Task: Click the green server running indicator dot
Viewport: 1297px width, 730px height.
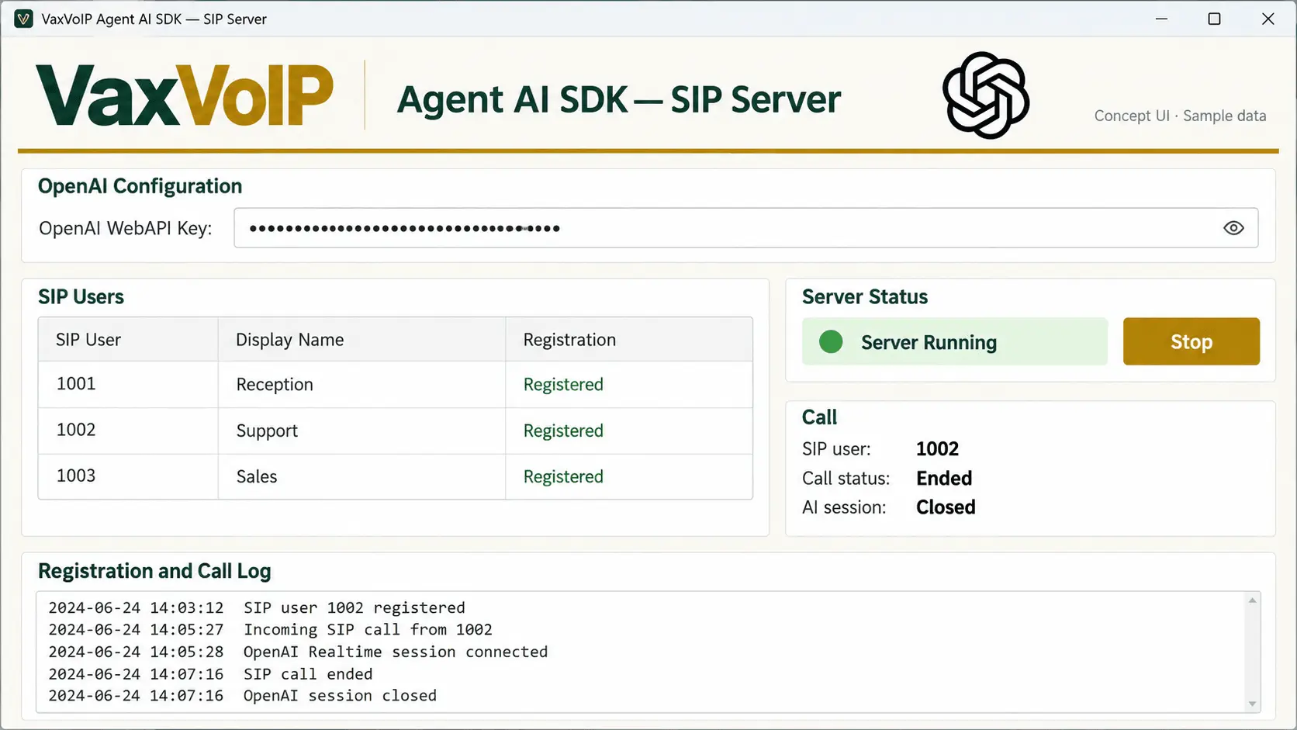Action: coord(831,341)
